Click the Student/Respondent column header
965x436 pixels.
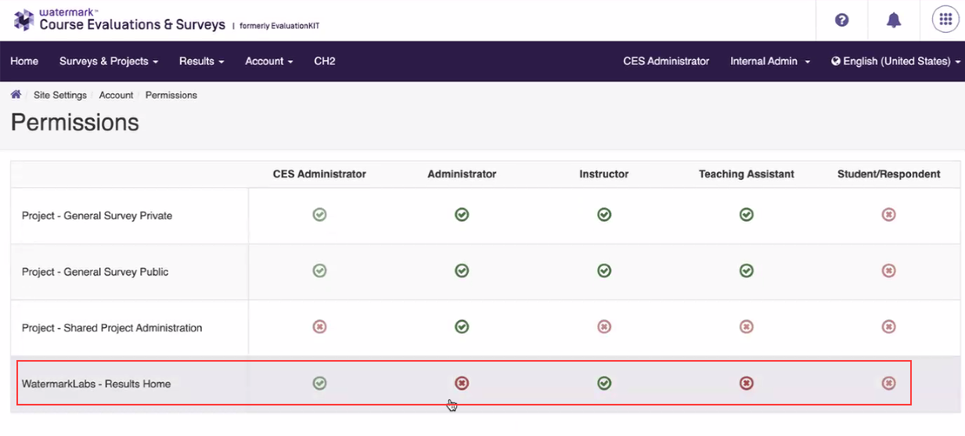[889, 174]
